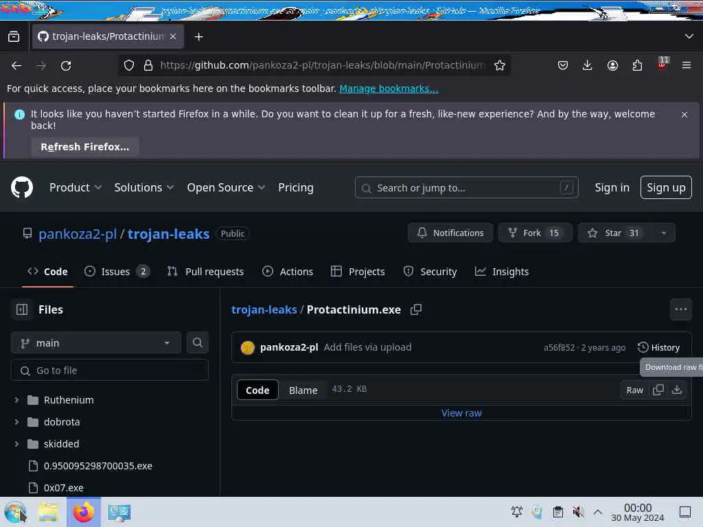Expand the skidded folder
This screenshot has height=527, width=703.
tap(16, 444)
